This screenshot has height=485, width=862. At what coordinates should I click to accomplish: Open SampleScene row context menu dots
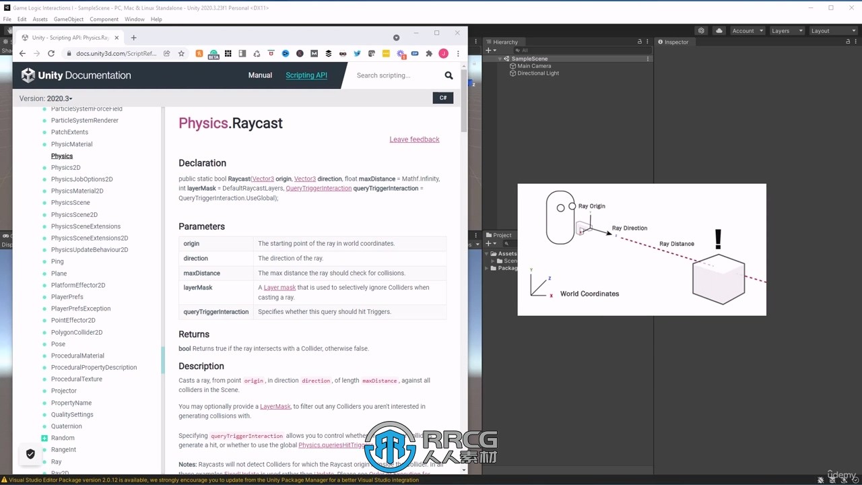click(648, 59)
